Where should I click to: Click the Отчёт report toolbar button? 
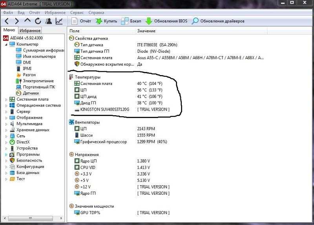[81, 21]
